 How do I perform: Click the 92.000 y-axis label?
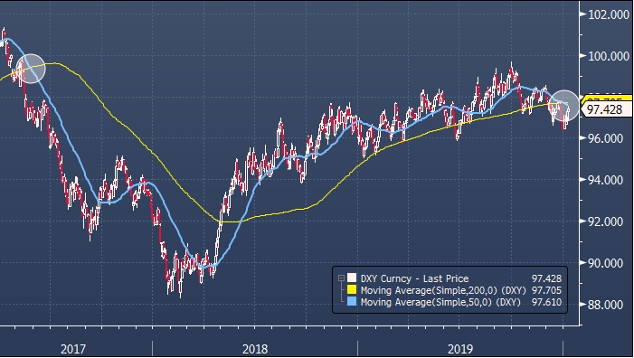[x=605, y=221]
